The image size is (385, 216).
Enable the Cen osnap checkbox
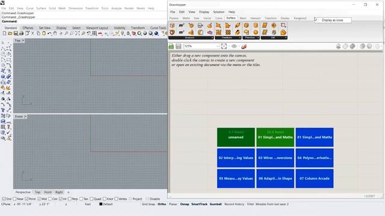(x=50, y=199)
